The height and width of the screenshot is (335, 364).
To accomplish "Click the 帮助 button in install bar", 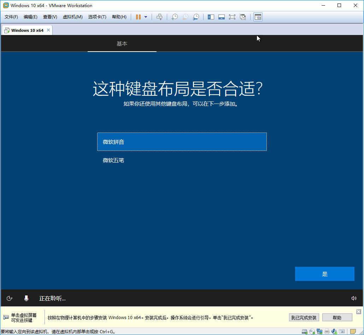I will coord(337,318).
